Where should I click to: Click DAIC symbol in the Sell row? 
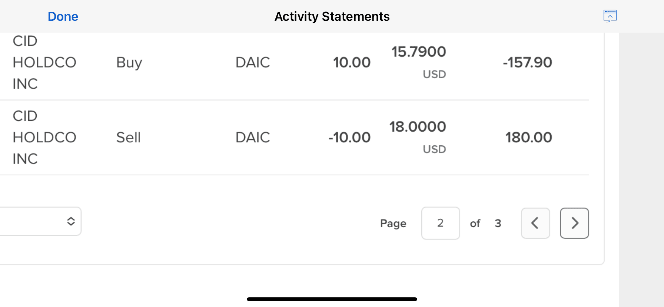253,138
